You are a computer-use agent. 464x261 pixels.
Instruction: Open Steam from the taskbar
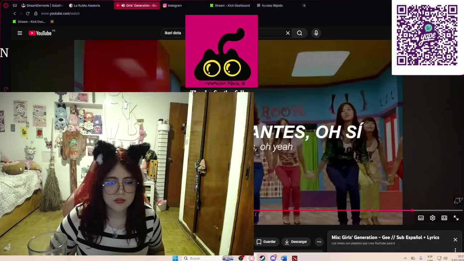tap(262, 258)
